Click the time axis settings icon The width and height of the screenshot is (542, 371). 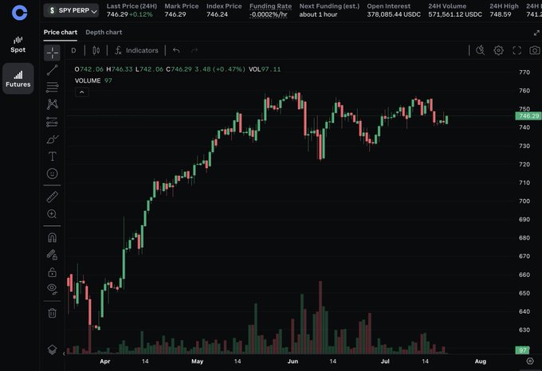(530, 361)
